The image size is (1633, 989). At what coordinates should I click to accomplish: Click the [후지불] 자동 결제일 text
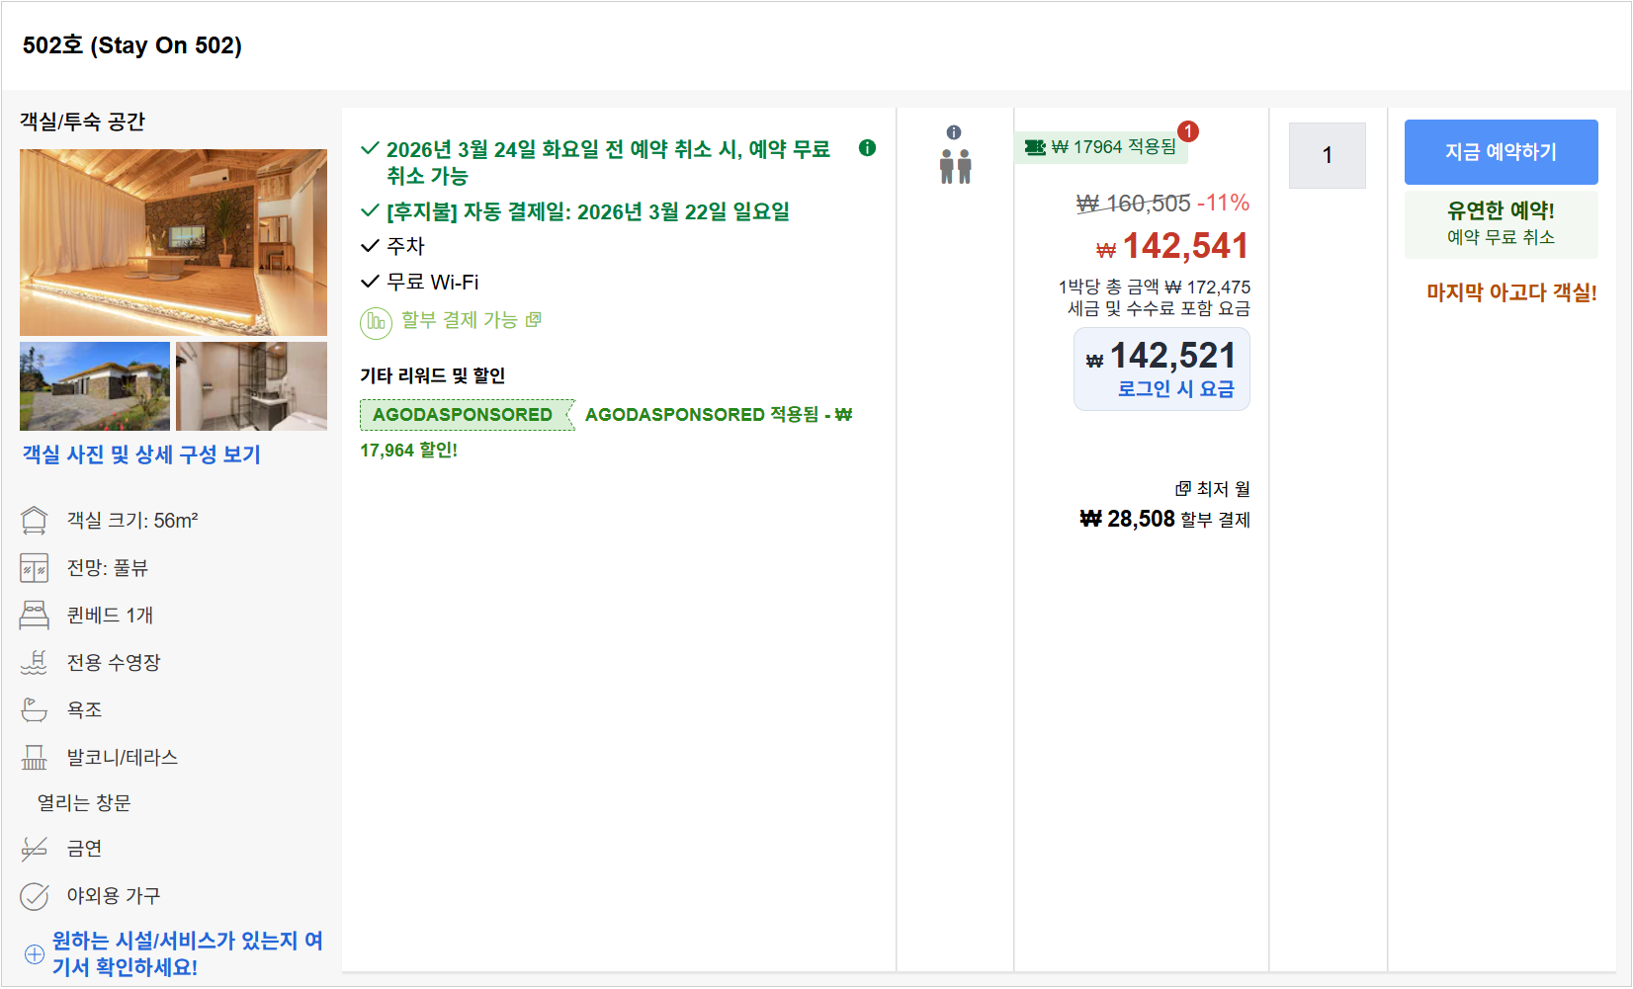[588, 211]
